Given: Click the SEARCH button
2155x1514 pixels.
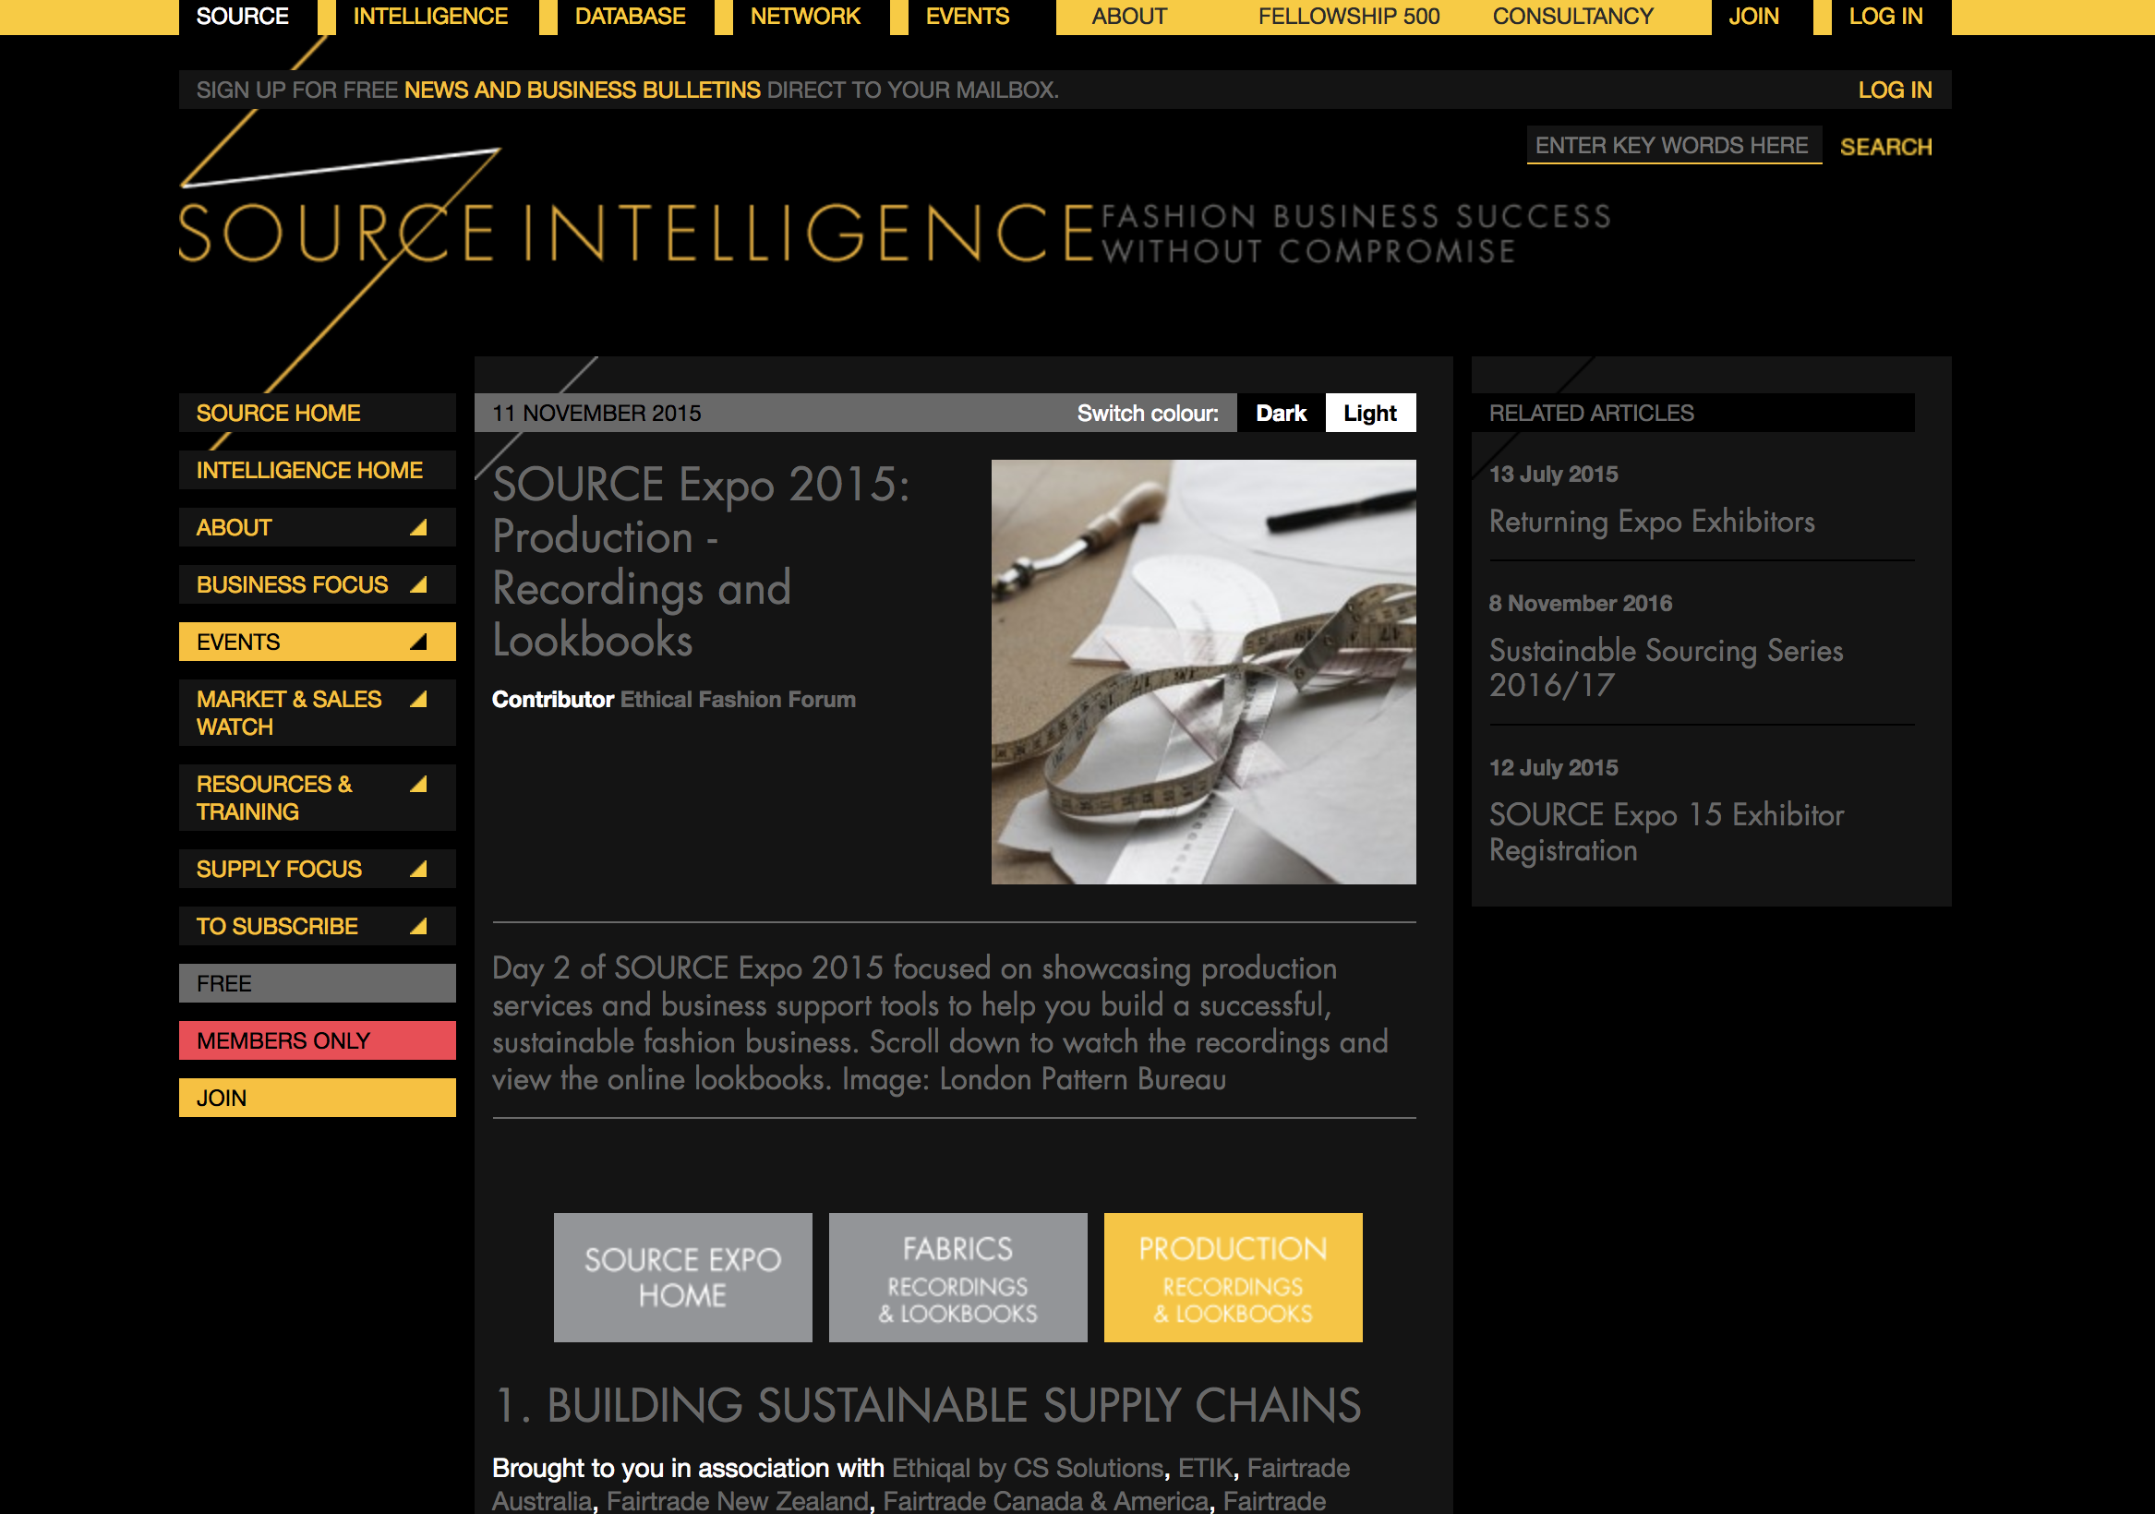Looking at the screenshot, I should point(1885,148).
